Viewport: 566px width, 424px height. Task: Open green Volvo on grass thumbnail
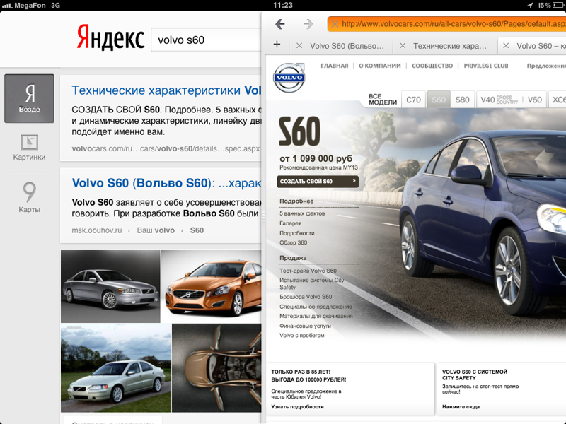tap(116, 367)
